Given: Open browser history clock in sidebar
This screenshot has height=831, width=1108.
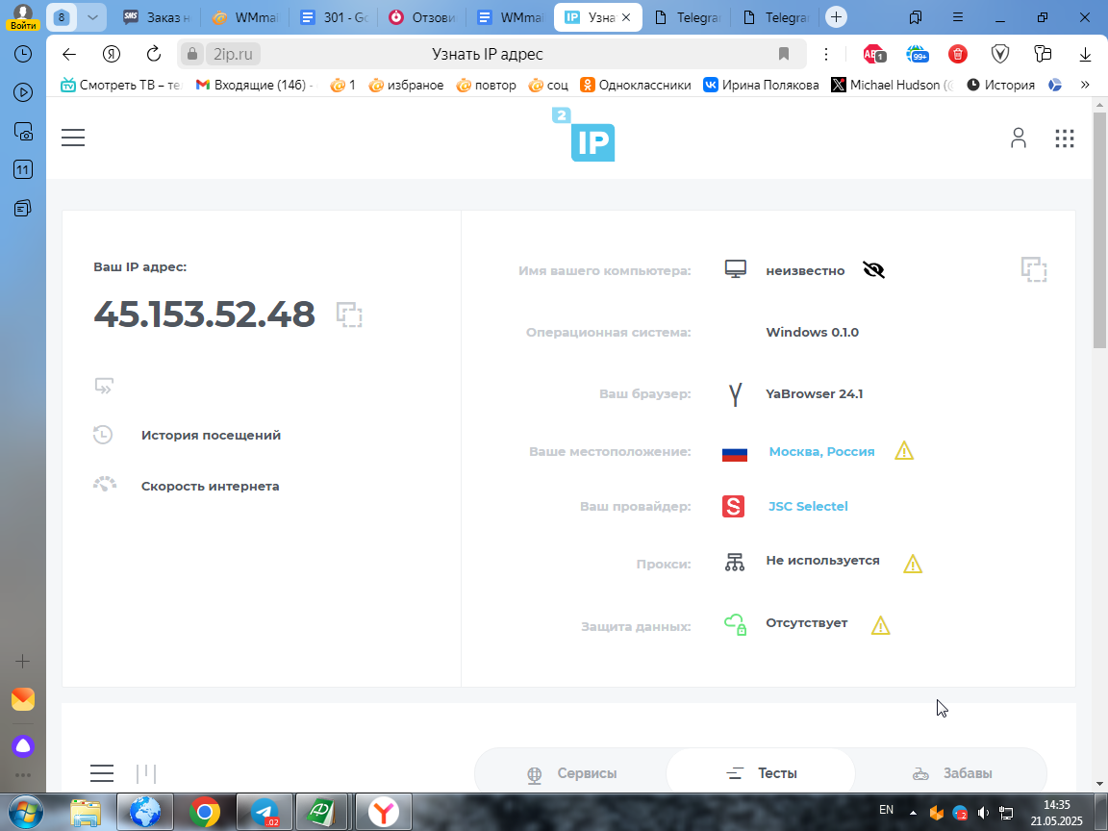Looking at the screenshot, I should pos(23,55).
